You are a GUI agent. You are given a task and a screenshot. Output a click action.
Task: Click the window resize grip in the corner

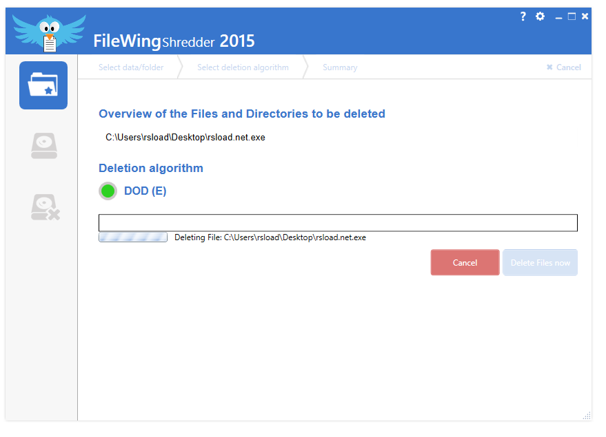587,416
